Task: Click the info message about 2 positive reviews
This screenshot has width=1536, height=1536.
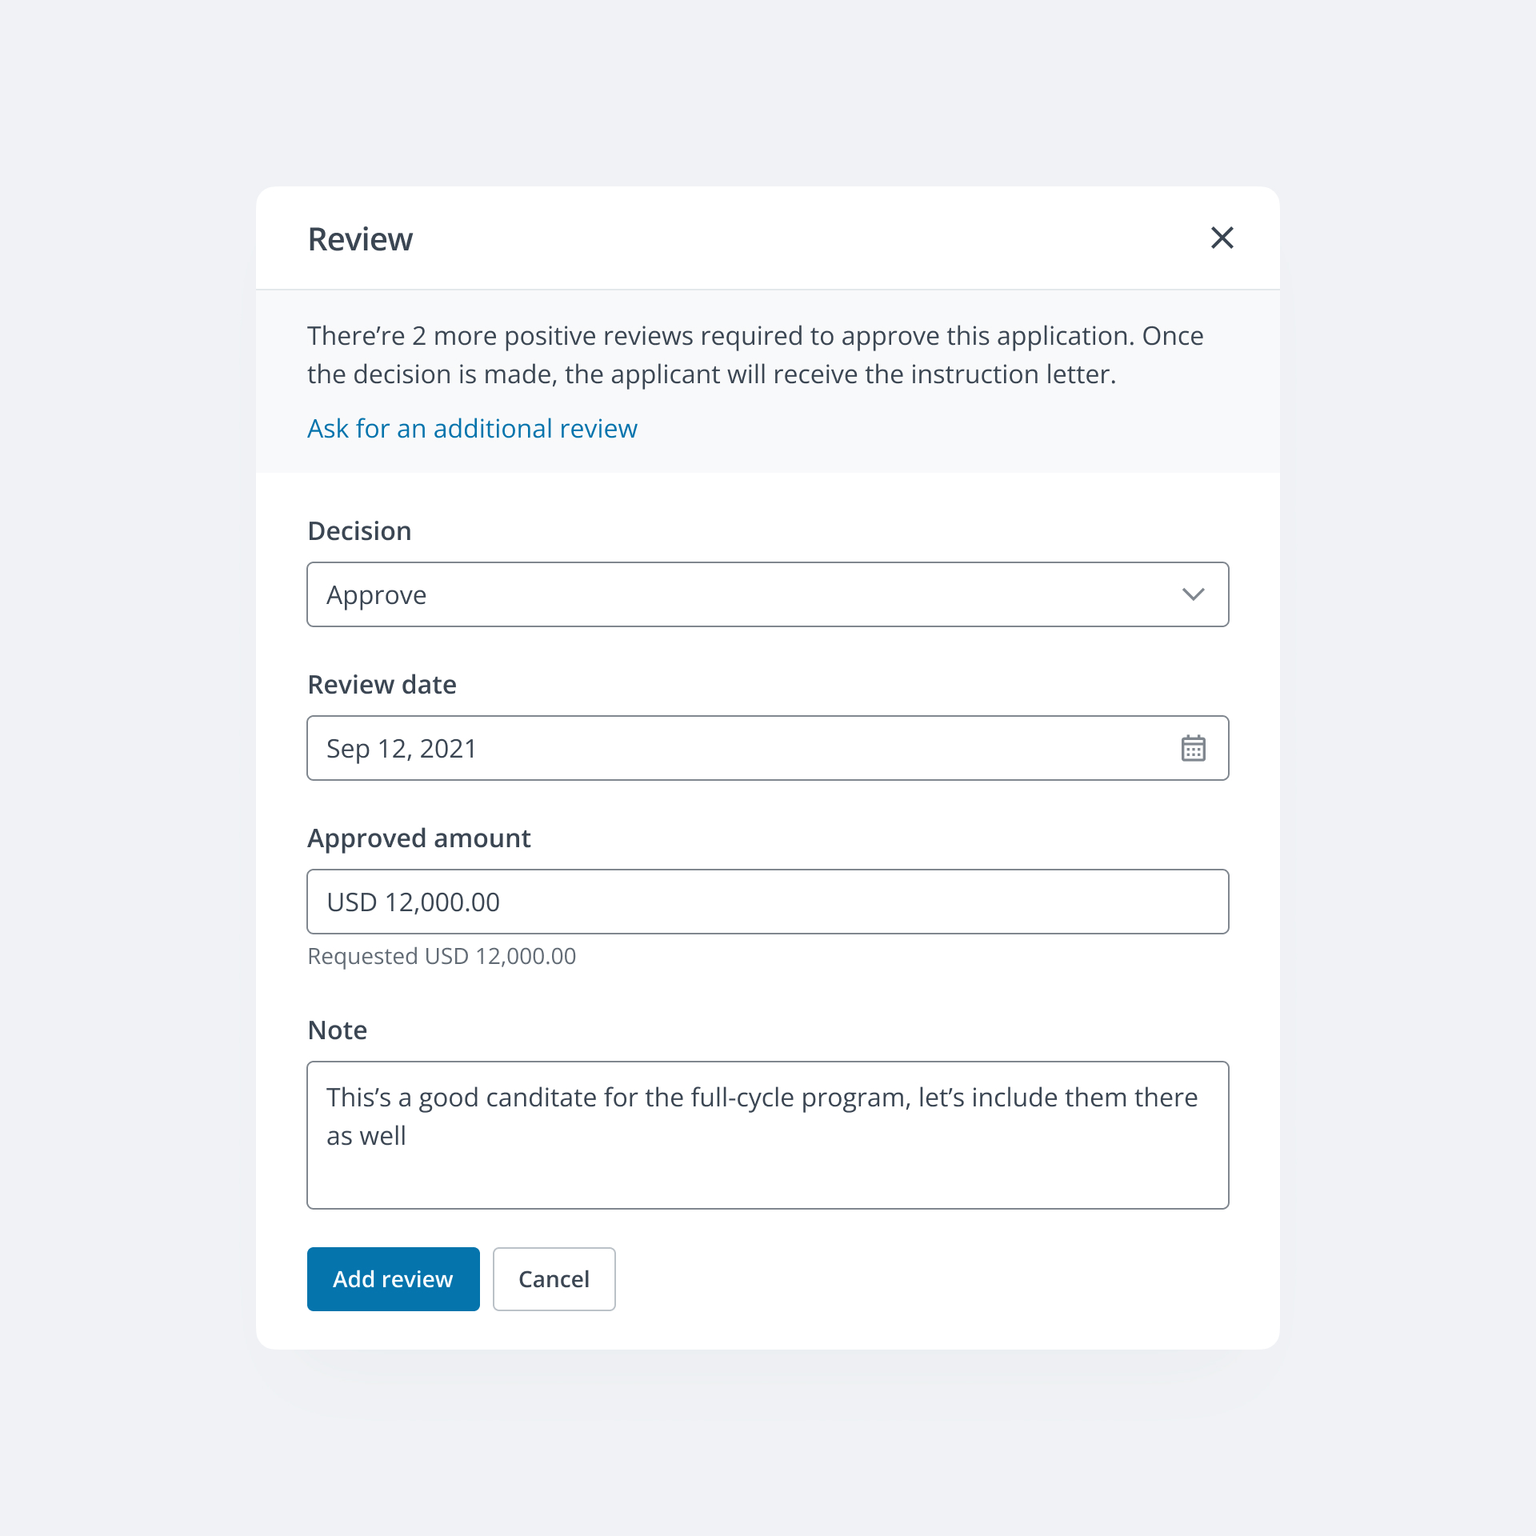Action: (x=755, y=355)
